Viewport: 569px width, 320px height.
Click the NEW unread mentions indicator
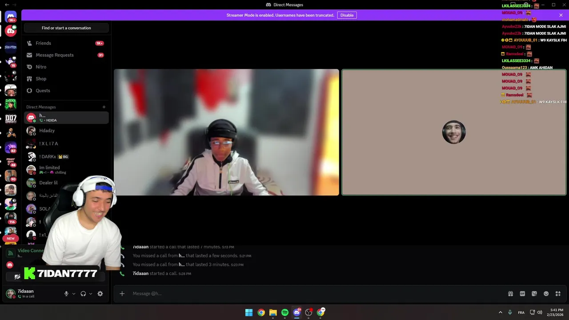tap(11, 238)
